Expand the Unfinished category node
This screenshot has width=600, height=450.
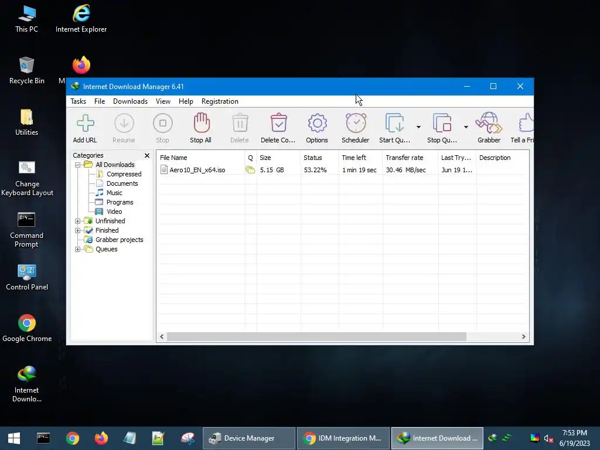coord(78,221)
